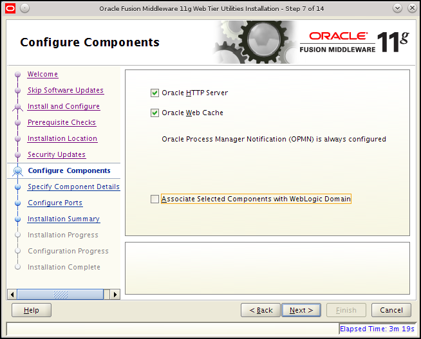Open the Security Updates step
The height and width of the screenshot is (339, 421).
tap(57, 155)
